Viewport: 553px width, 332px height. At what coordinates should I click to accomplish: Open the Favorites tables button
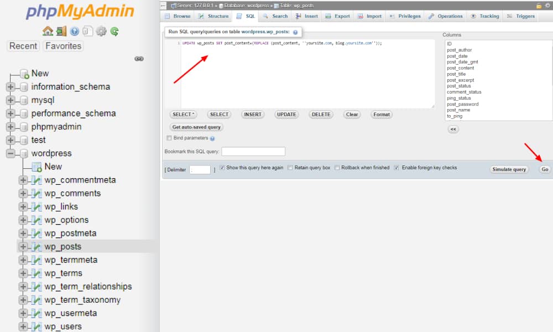(x=63, y=46)
